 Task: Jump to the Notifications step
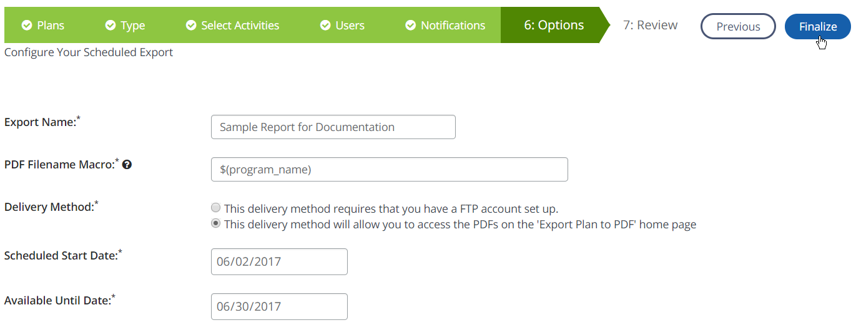click(453, 26)
